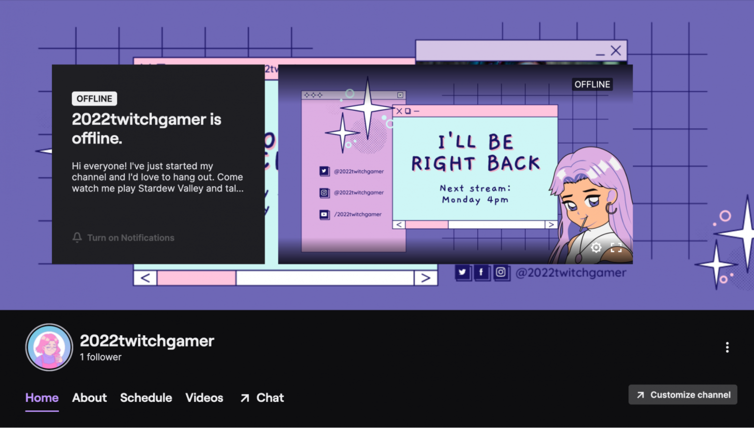Enable alerts via Turn on Notifications
Viewport: 754px width, 428px height.
(x=131, y=238)
